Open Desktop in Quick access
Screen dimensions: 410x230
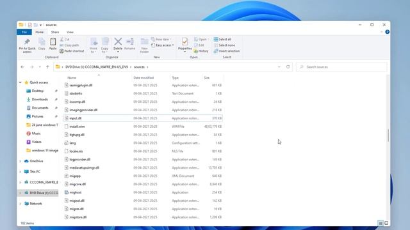click(38, 91)
